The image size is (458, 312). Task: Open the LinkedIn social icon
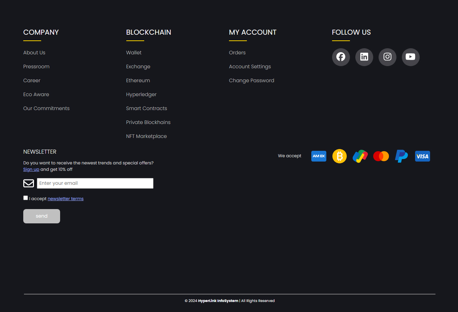click(364, 57)
